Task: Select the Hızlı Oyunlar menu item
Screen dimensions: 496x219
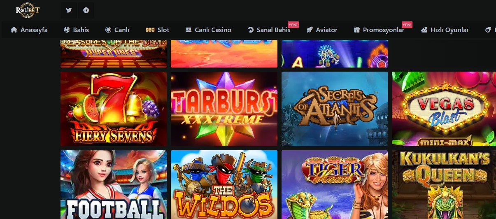Action: click(445, 30)
